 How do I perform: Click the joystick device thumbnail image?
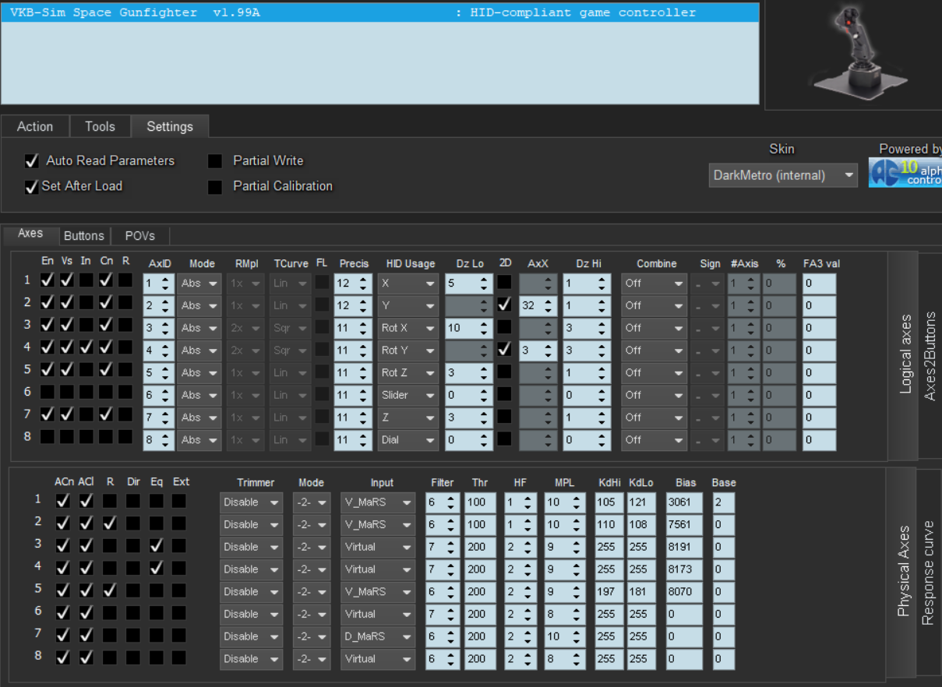click(x=852, y=52)
